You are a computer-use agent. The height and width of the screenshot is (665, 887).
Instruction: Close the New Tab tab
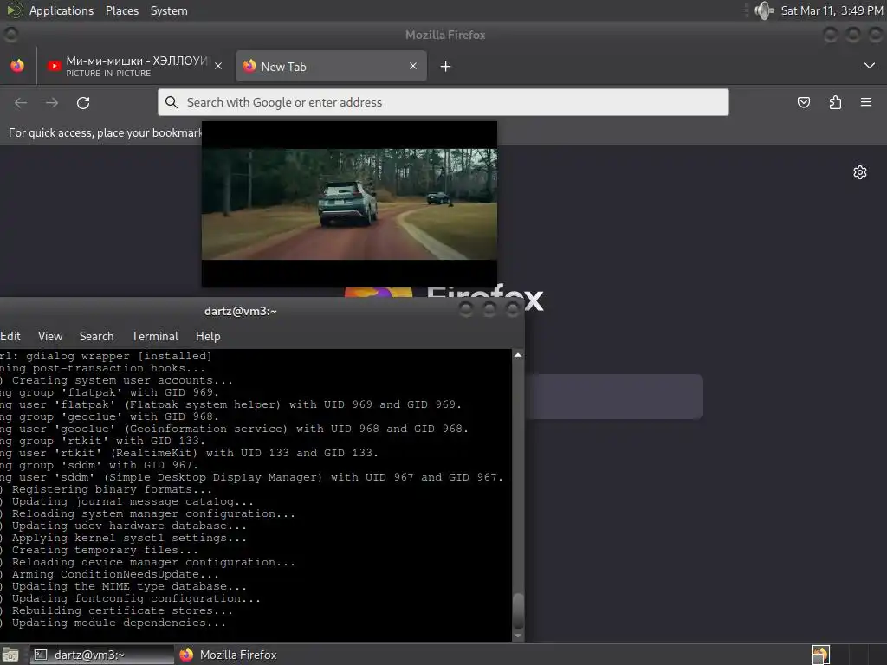point(413,66)
